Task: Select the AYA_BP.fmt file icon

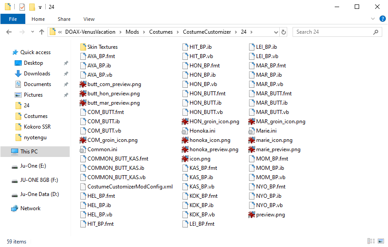Action: pyautogui.click(x=83, y=56)
